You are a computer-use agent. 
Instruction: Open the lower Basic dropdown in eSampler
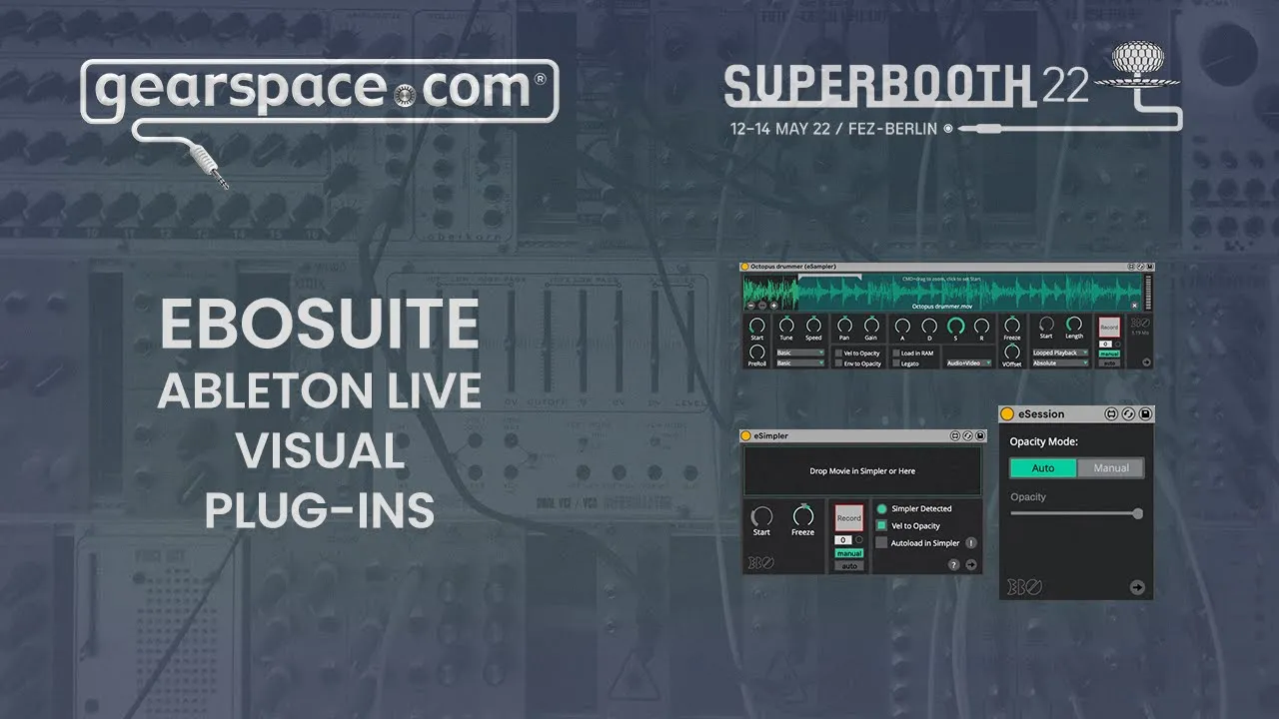click(800, 363)
